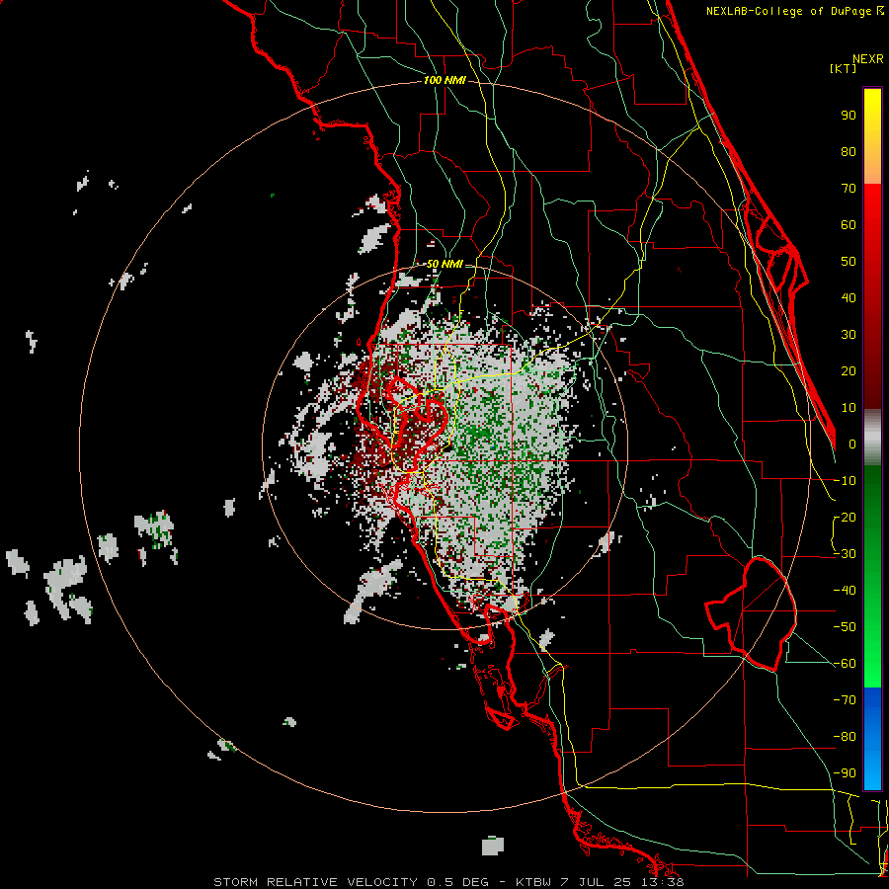Click the 50 NMI range ring label
Screen dimensions: 889x889
point(445,264)
